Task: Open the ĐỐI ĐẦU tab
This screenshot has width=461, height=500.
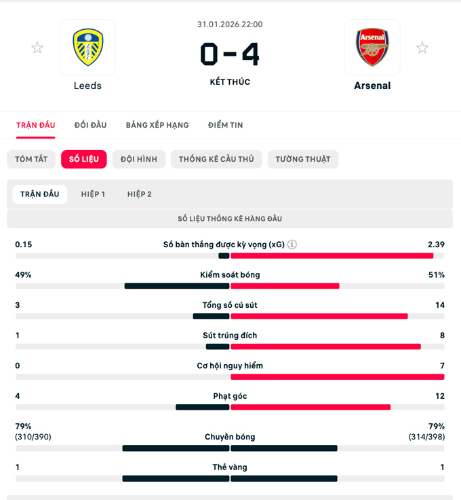Action: click(x=91, y=125)
